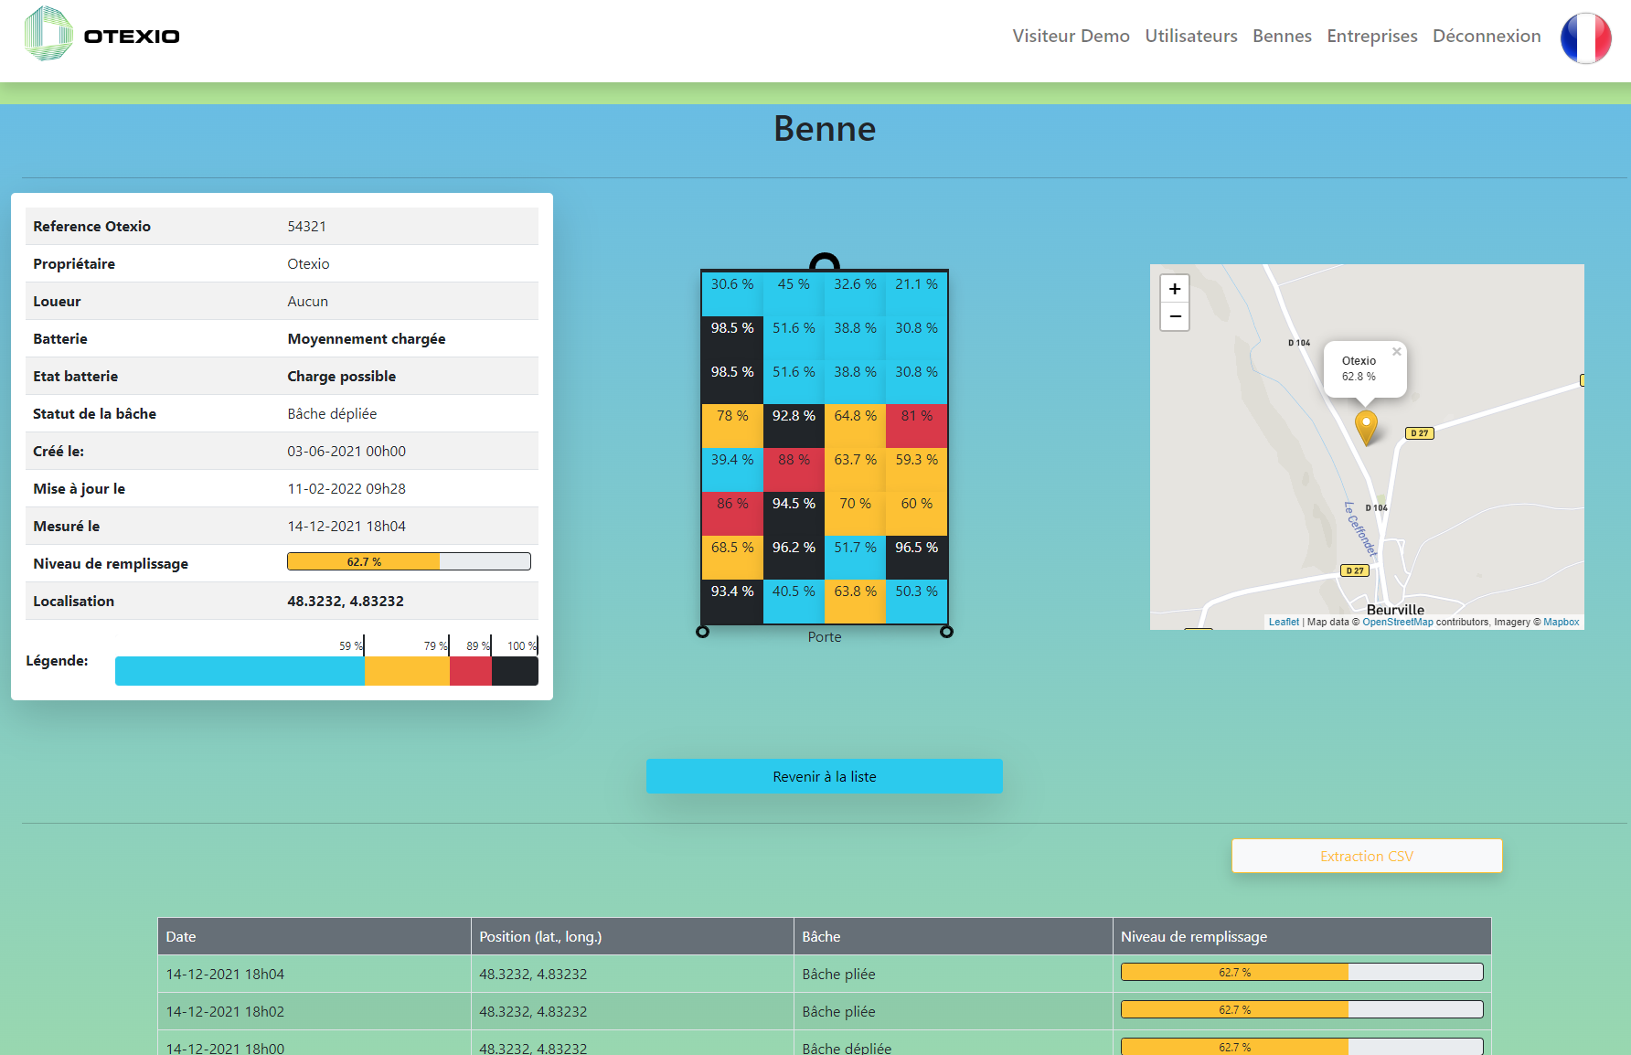The height and width of the screenshot is (1055, 1631).
Task: Click the Otexio logo
Action: point(101,35)
